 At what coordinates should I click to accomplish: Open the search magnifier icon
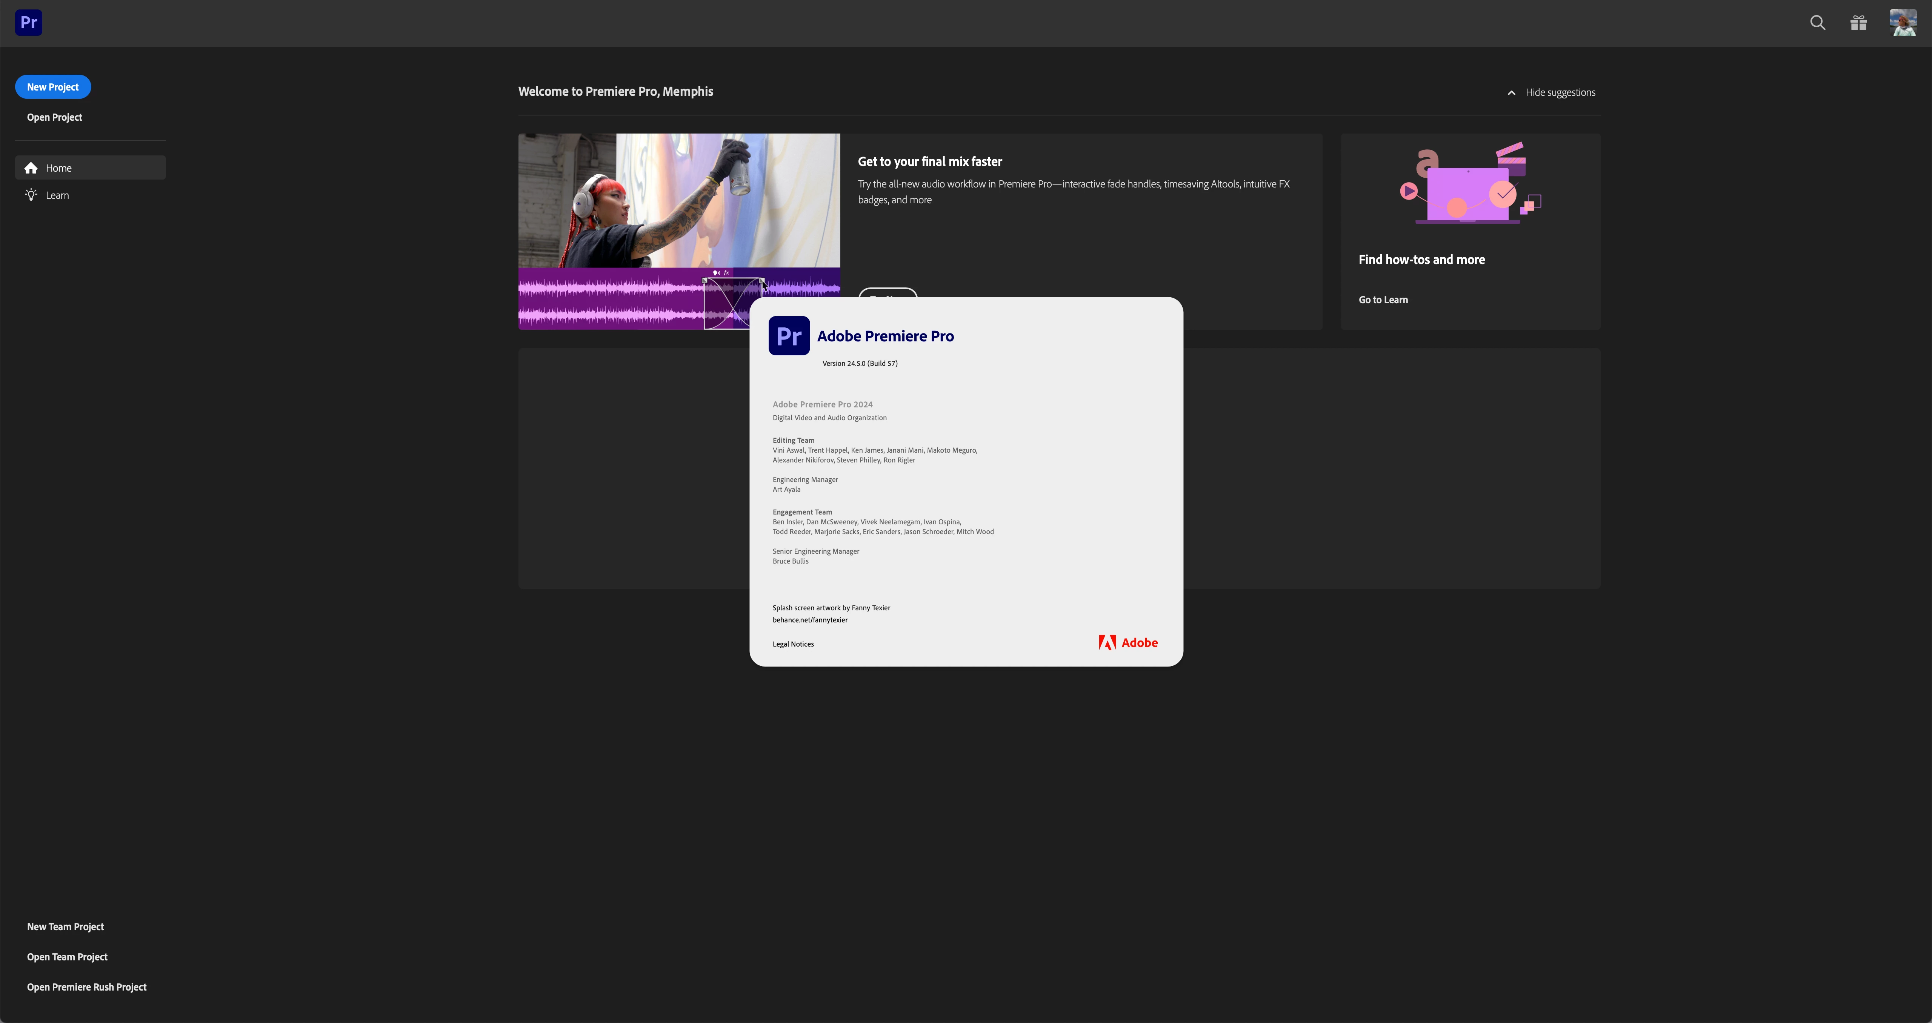pos(1817,23)
